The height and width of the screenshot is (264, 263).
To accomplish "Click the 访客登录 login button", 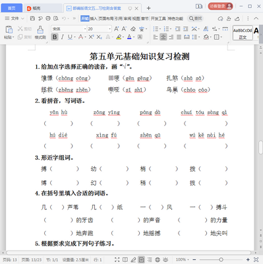I will 220,6.
